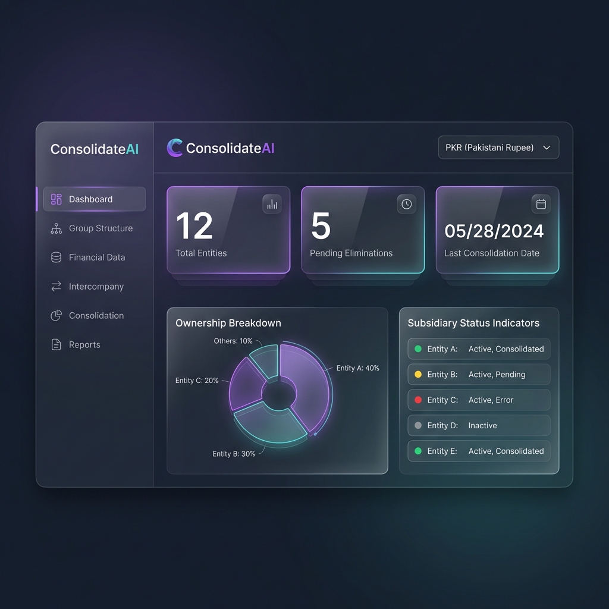Select the Dashboard grid icon in the sidebar
This screenshot has width=609, height=609.
tap(56, 199)
